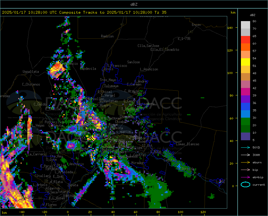The height and width of the screenshot is (216, 268).
Task: Click the intense storm cell near Villavicencio
Action: pos(57,70)
